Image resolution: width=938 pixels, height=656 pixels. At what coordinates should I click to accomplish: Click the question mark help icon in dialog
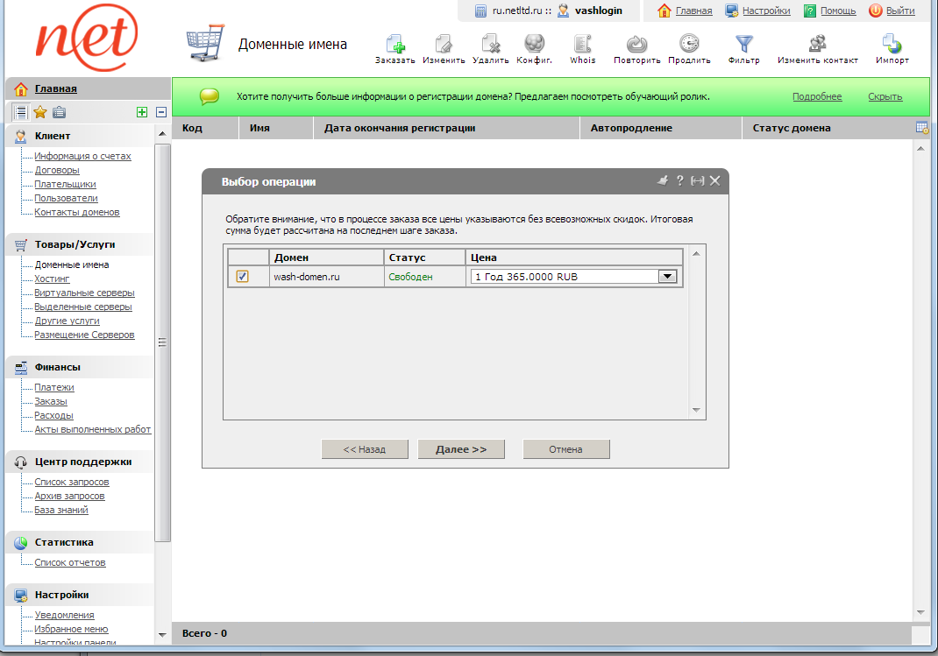tap(679, 180)
